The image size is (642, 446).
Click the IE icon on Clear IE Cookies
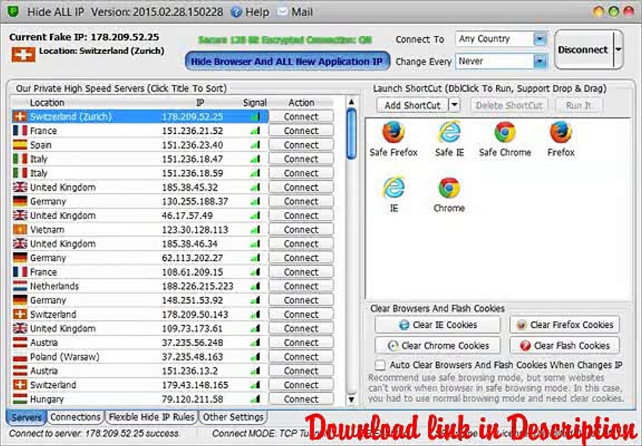click(404, 325)
